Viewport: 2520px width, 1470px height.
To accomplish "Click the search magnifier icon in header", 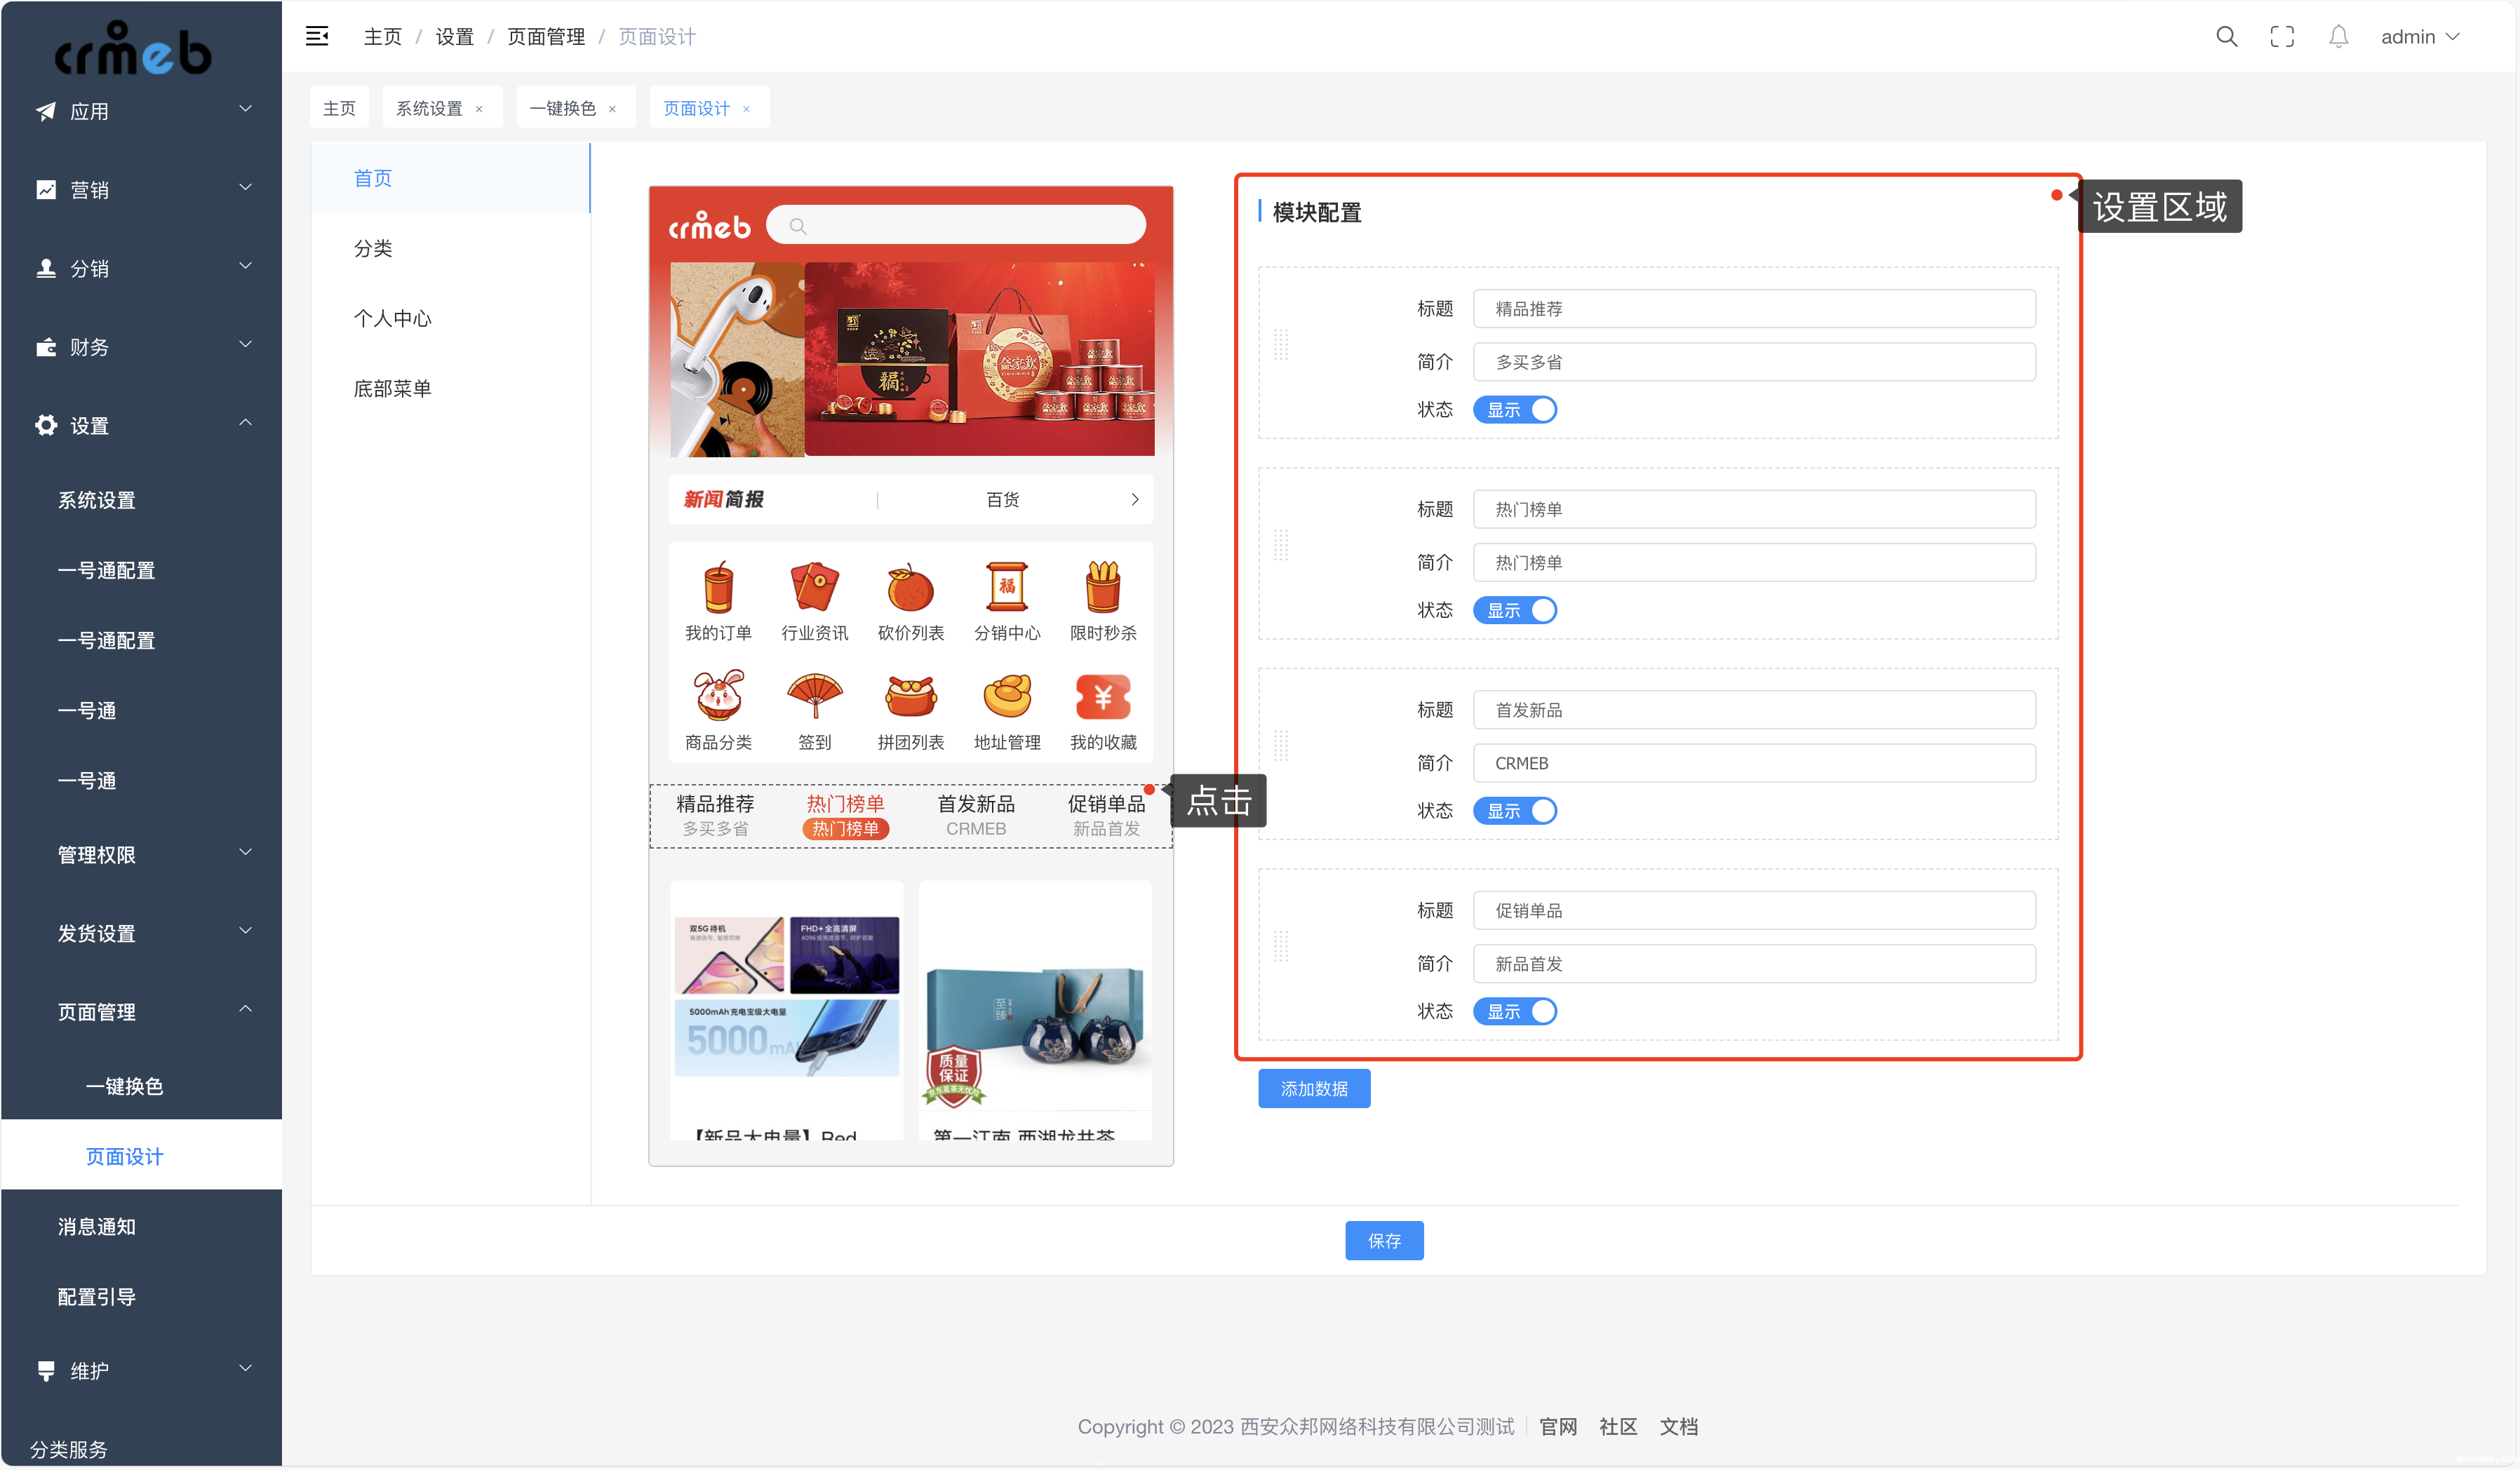I will 2226,37.
